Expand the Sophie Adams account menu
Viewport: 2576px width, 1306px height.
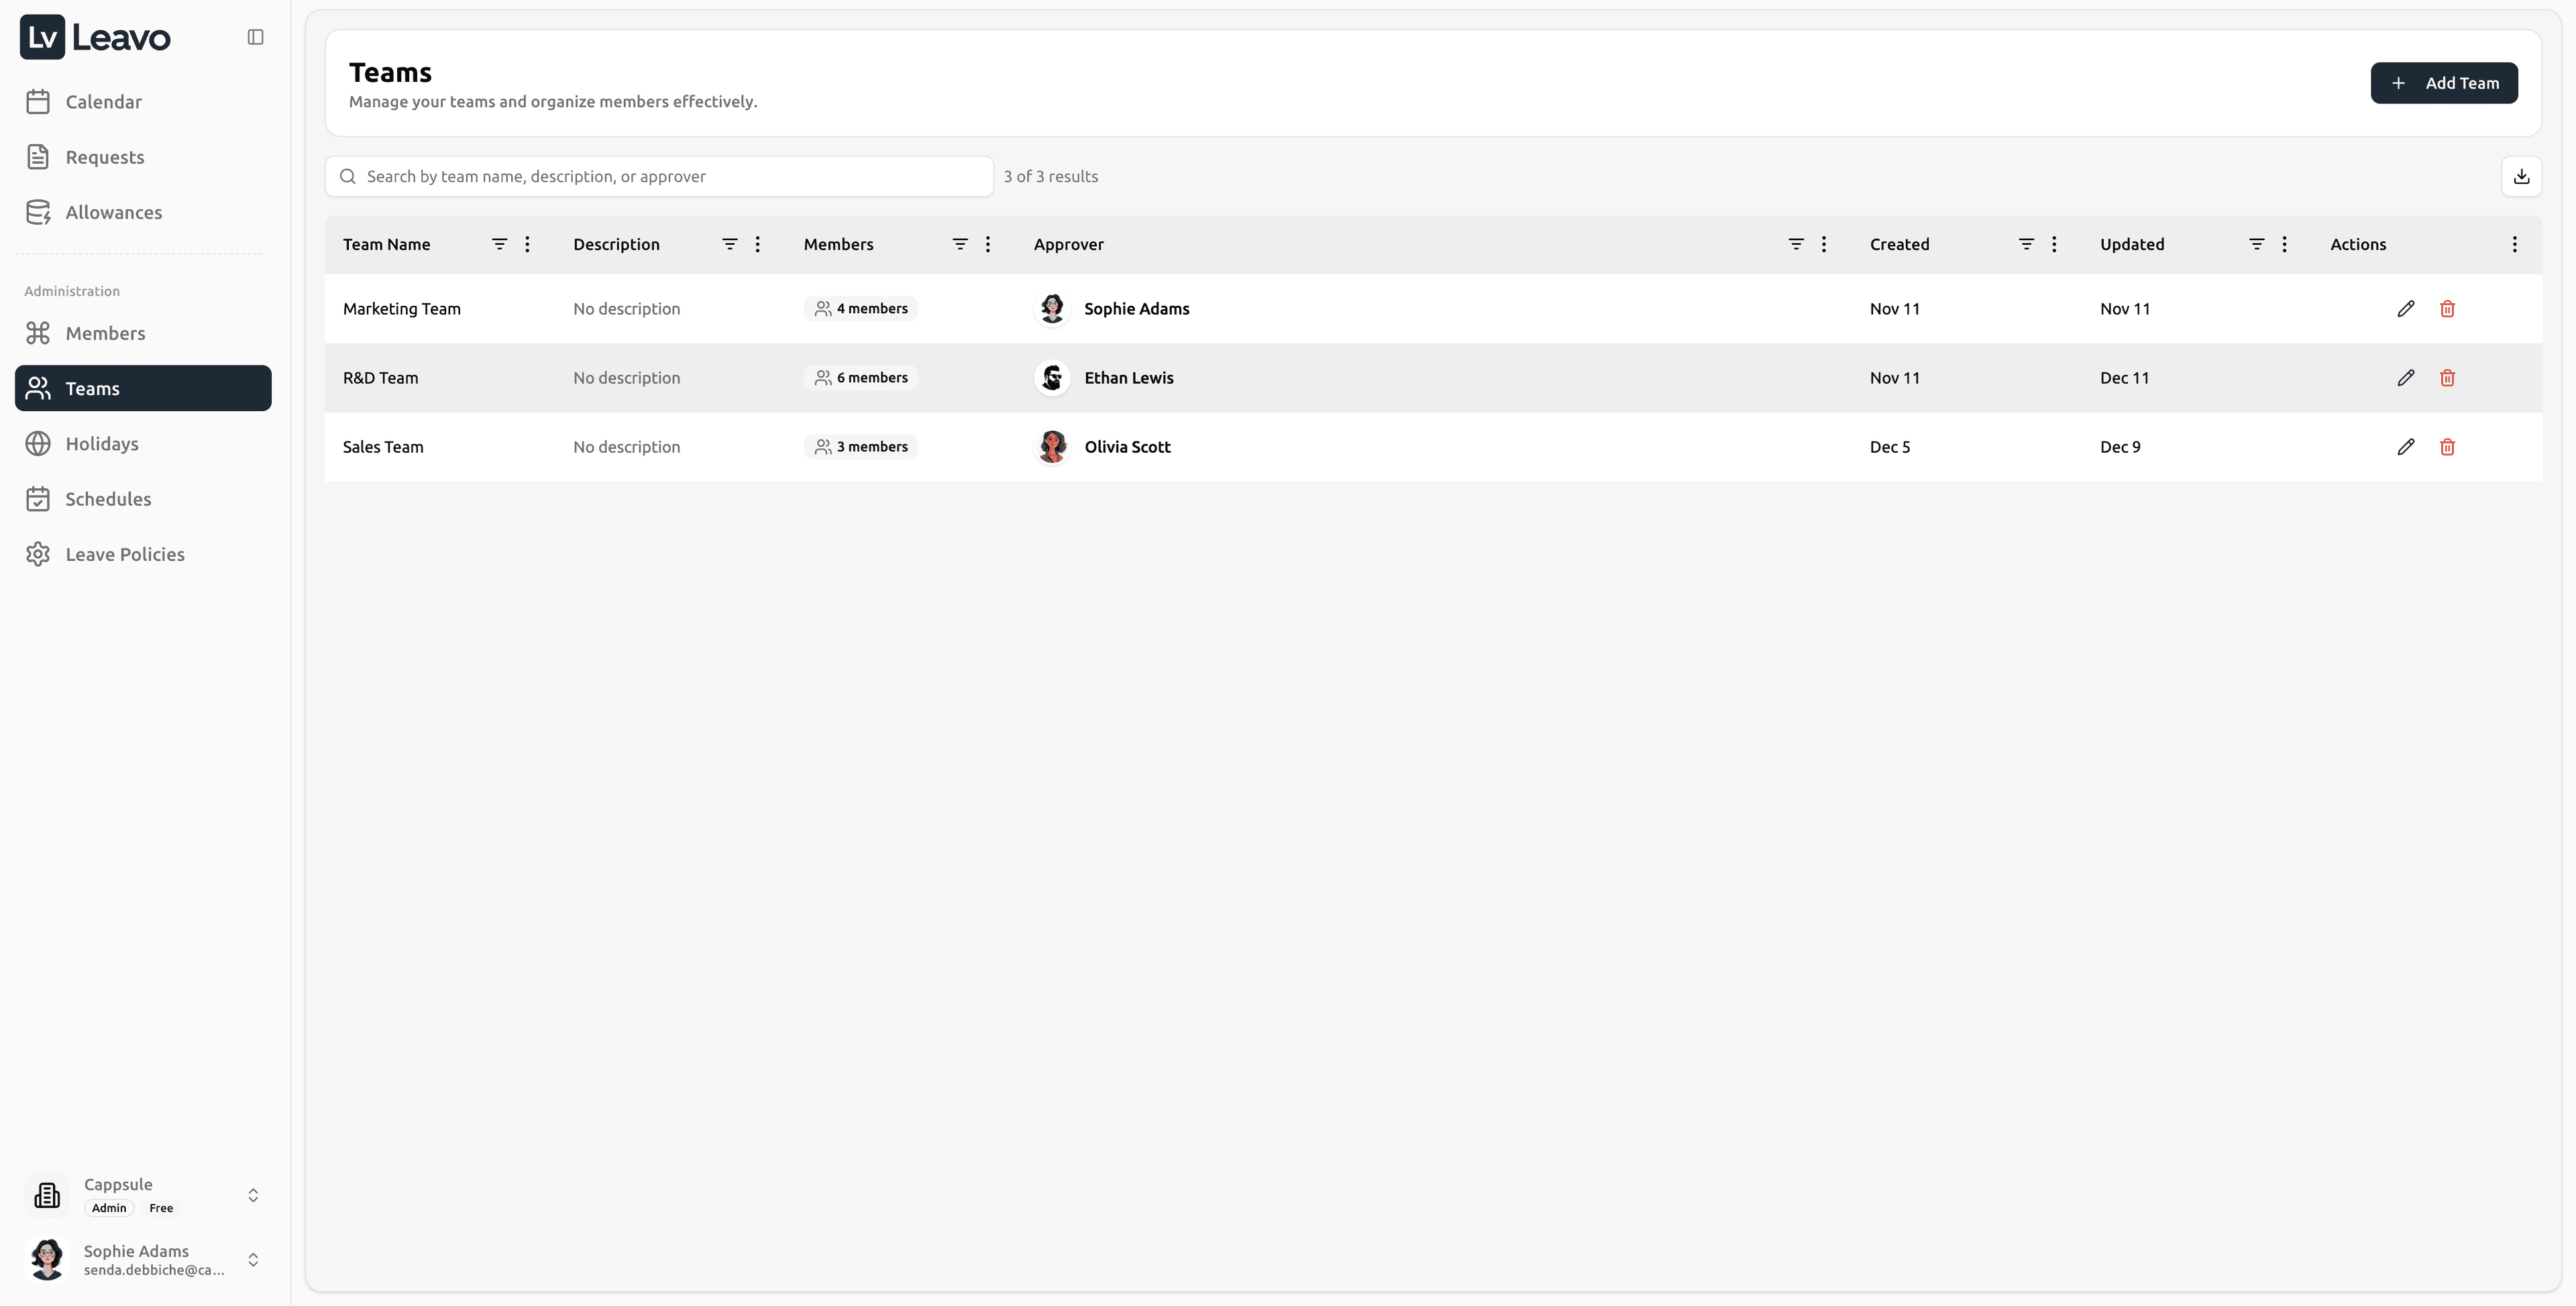pyautogui.click(x=253, y=1259)
